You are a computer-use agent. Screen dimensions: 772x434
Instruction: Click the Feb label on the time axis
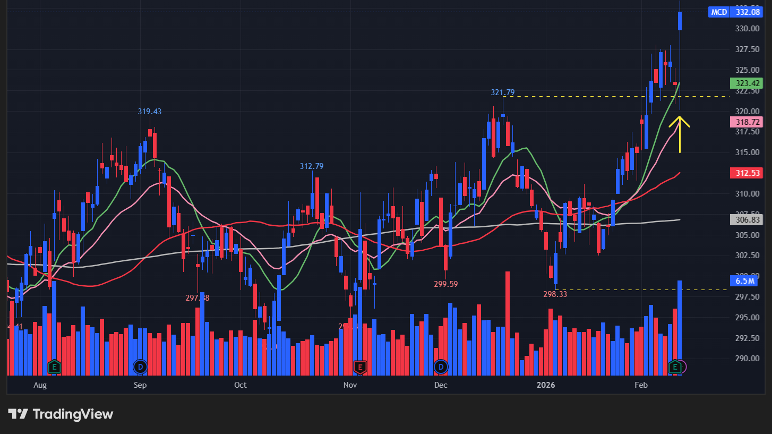tap(641, 385)
